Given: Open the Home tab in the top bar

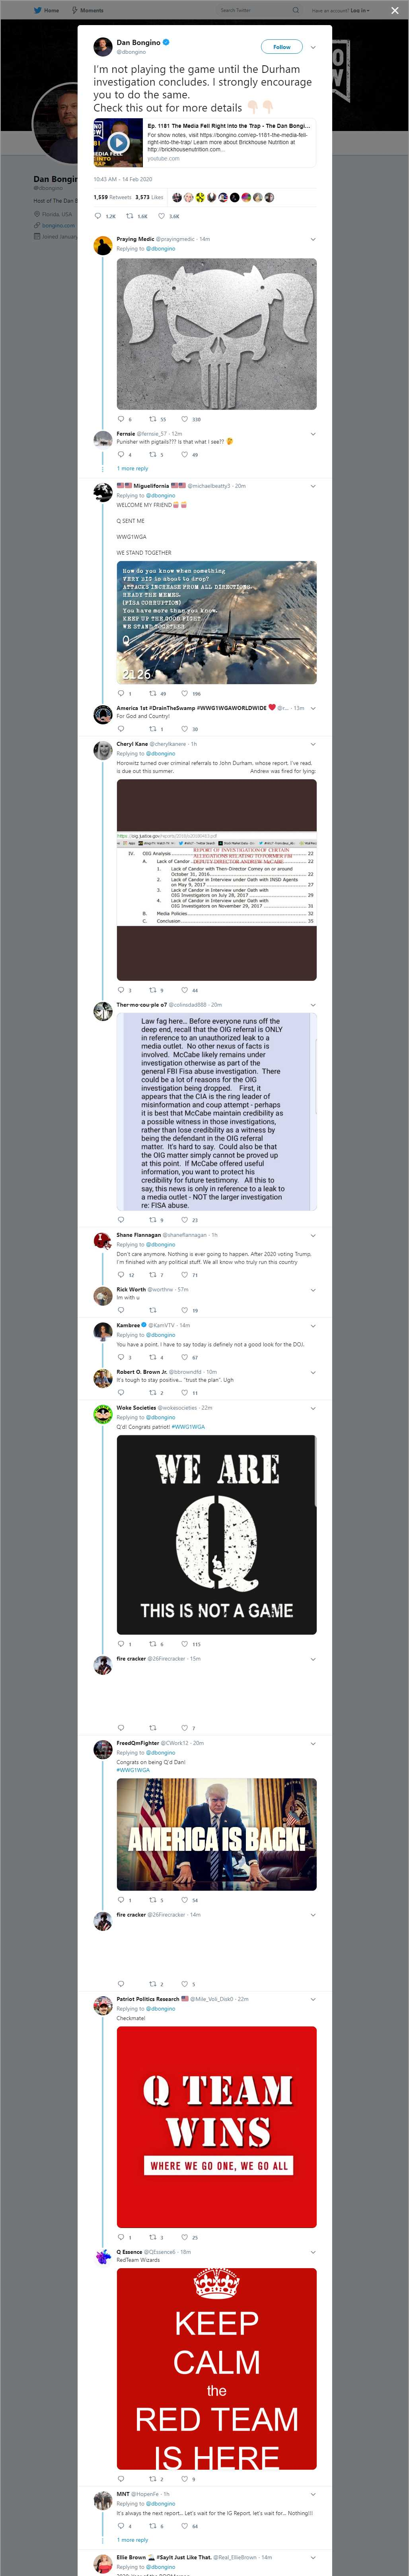Looking at the screenshot, I should pyautogui.click(x=46, y=10).
